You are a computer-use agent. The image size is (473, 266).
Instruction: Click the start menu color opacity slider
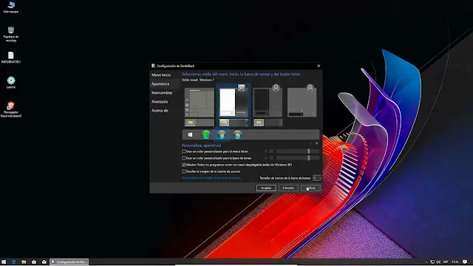click(297, 151)
